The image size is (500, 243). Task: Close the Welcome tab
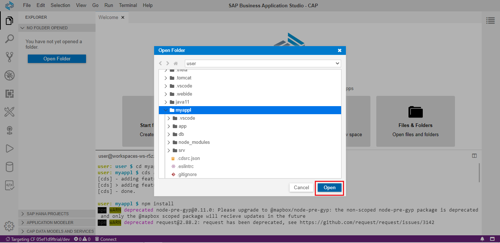[123, 17]
